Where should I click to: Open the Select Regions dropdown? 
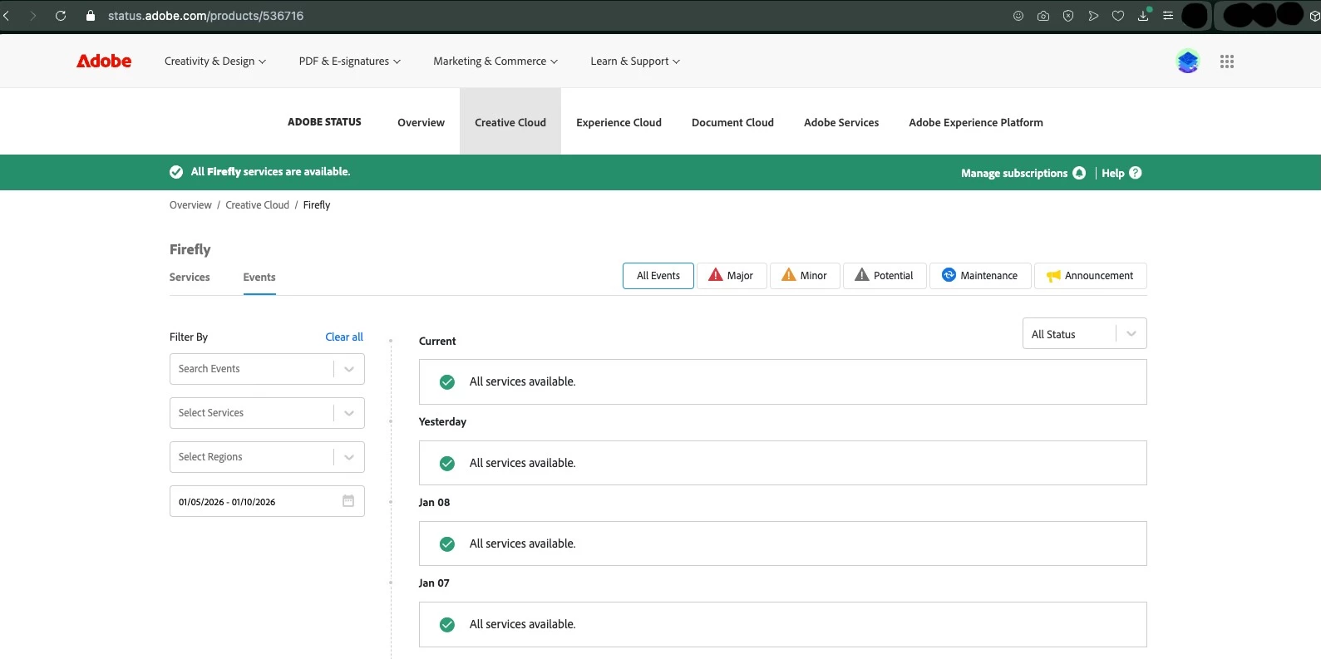(x=267, y=457)
